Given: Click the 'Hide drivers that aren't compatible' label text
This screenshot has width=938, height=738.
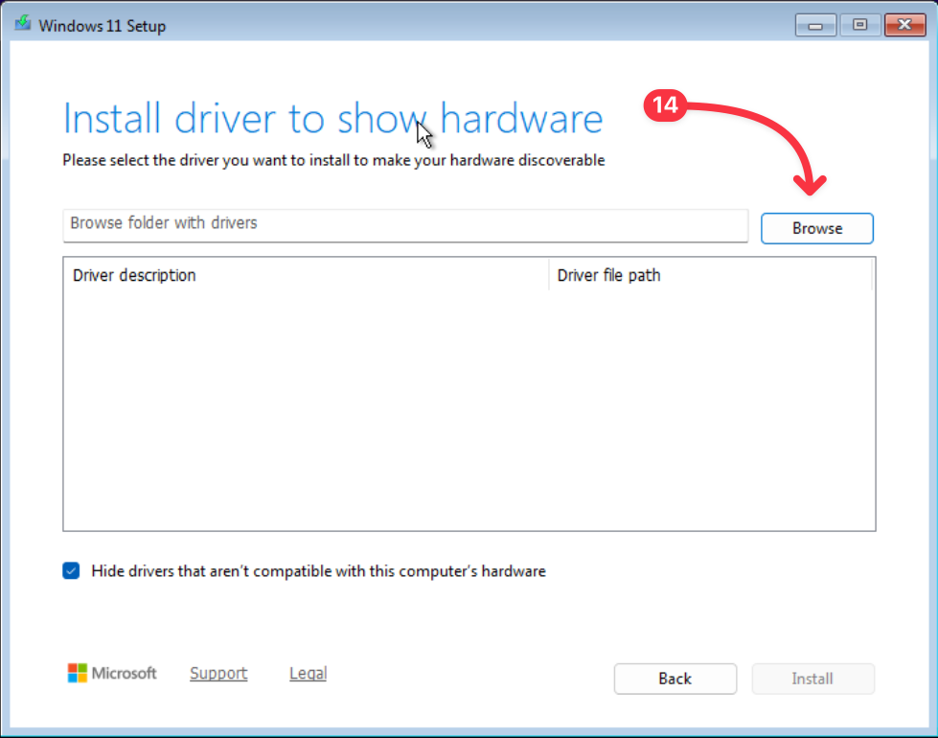Looking at the screenshot, I should pyautogui.click(x=318, y=571).
